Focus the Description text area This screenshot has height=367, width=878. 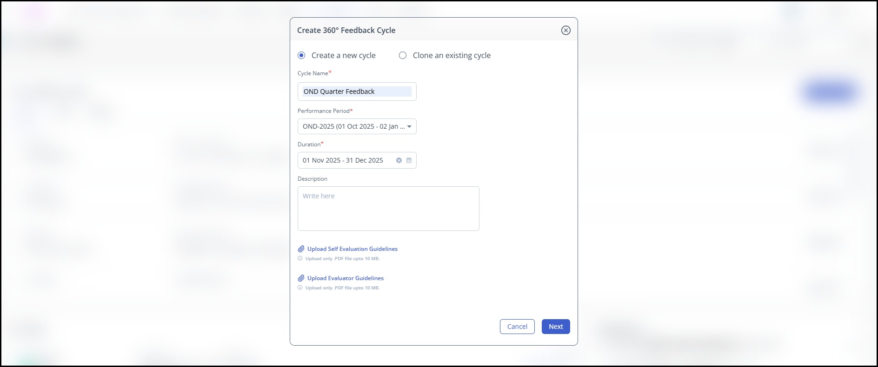[x=388, y=209]
